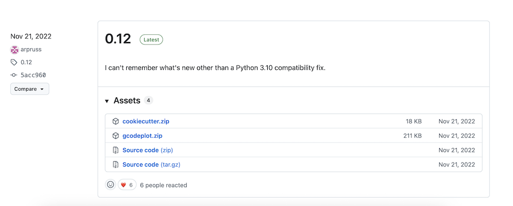Click the package icon beside gcodeplot.zip
The height and width of the screenshot is (206, 513).
pos(115,136)
